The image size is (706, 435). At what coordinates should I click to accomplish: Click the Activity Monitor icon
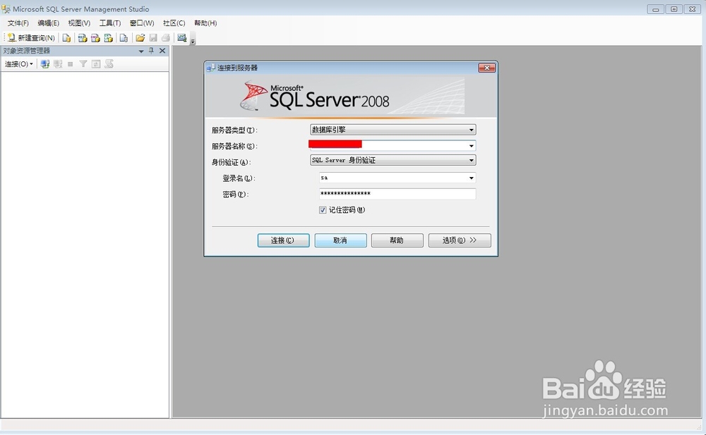tap(182, 38)
